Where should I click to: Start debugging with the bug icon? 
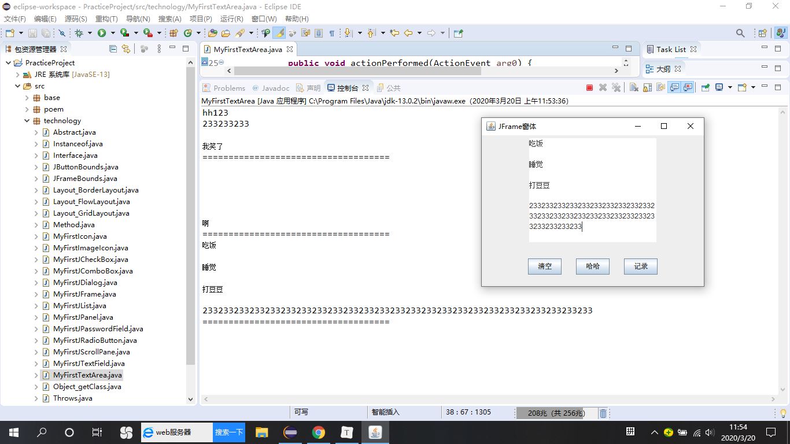pos(79,33)
